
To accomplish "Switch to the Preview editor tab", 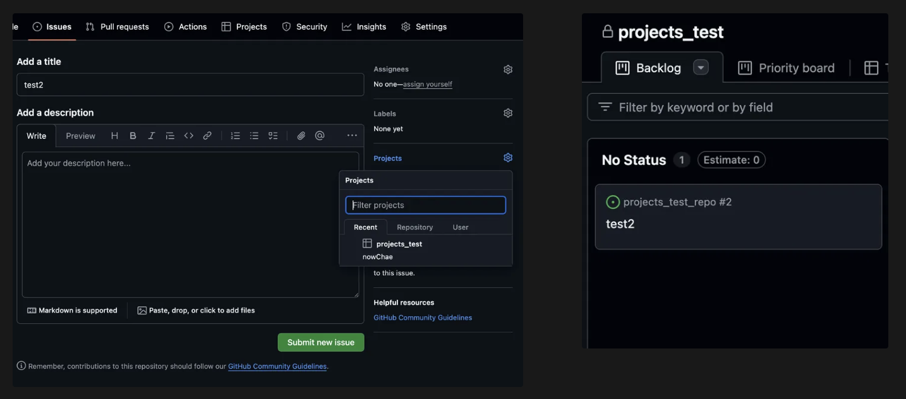I will (81, 136).
